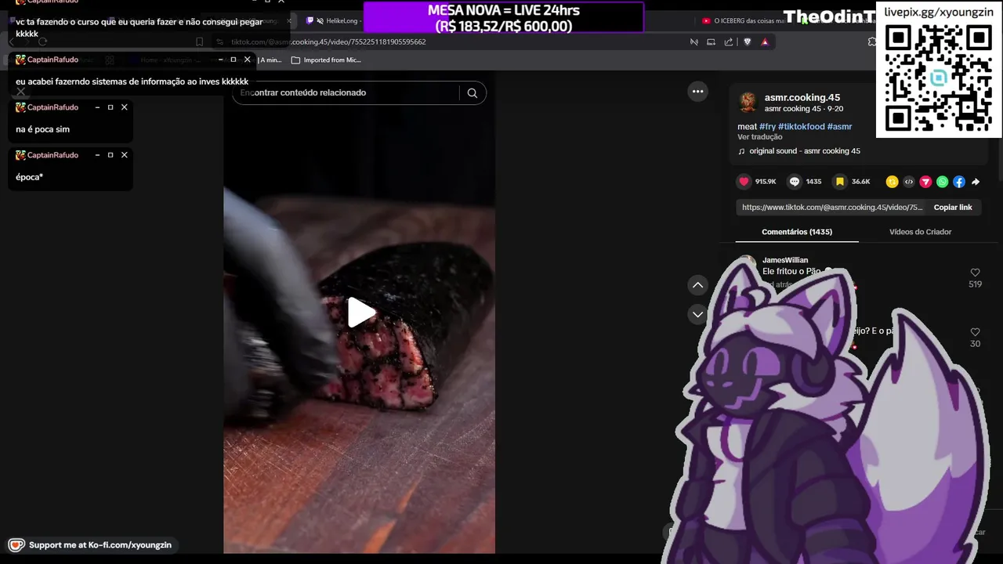The width and height of the screenshot is (1003, 564).
Task: Open the three-dots more options menu
Action: coord(697,92)
